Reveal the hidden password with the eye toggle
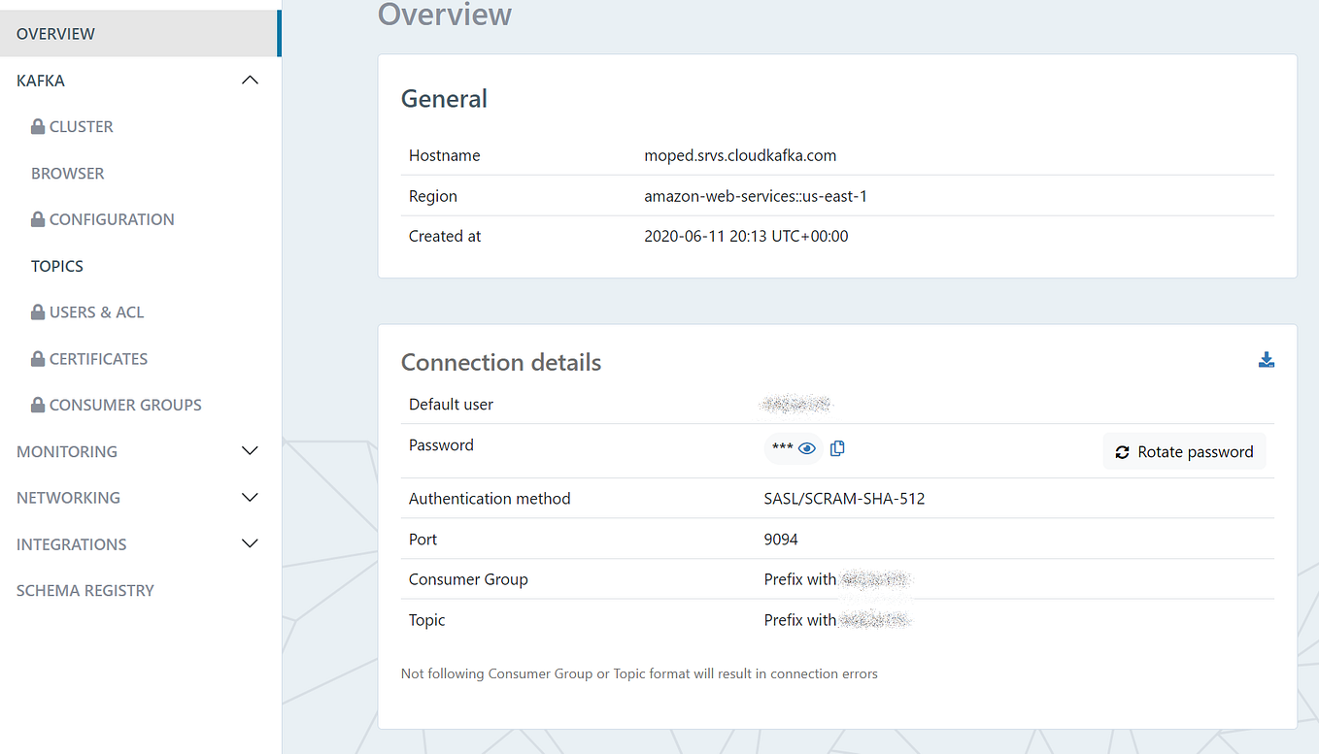This screenshot has height=754, width=1319. [807, 447]
